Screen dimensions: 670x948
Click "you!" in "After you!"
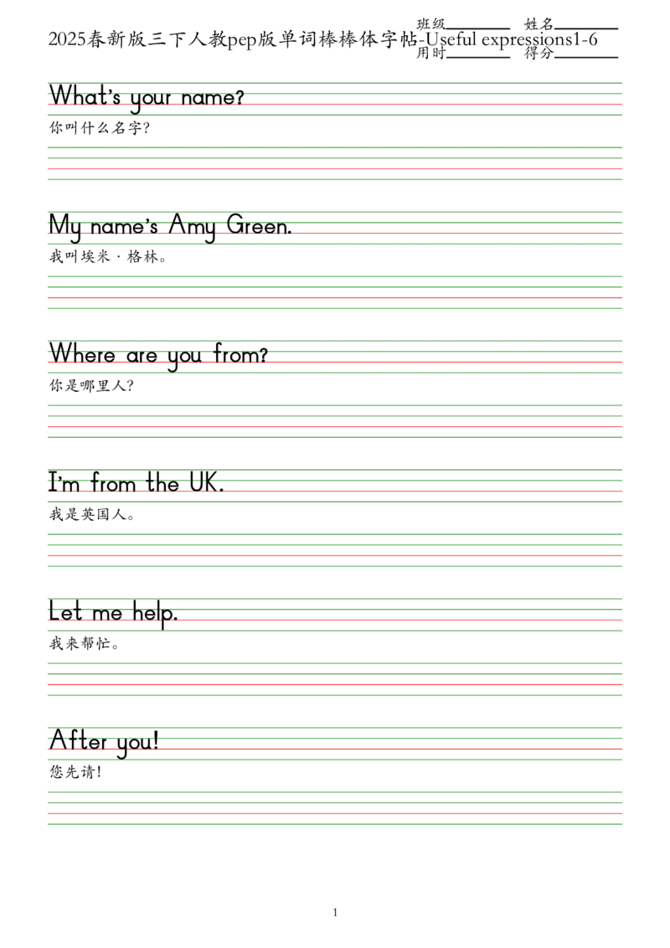[x=137, y=744]
